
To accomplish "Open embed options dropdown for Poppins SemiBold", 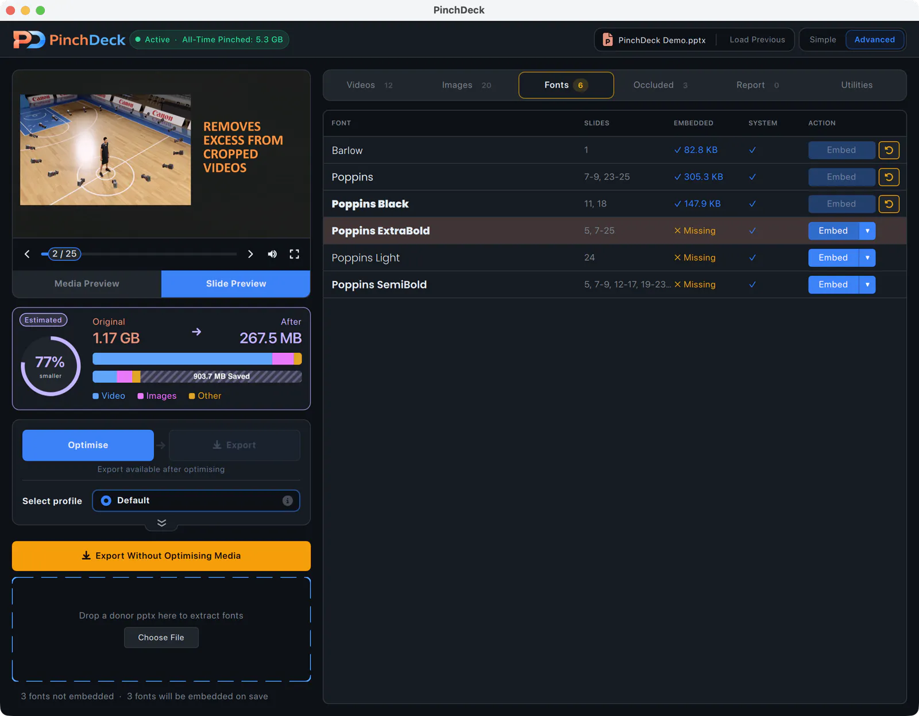I will click(867, 284).
